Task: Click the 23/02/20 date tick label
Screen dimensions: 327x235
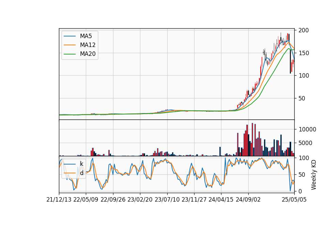Action: [x=140, y=200]
